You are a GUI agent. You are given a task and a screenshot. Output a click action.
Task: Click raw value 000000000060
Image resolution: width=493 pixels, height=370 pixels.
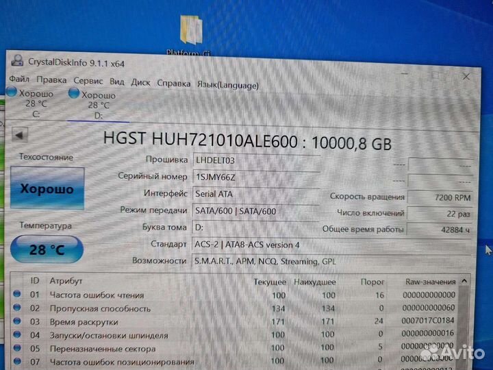[x=429, y=308]
